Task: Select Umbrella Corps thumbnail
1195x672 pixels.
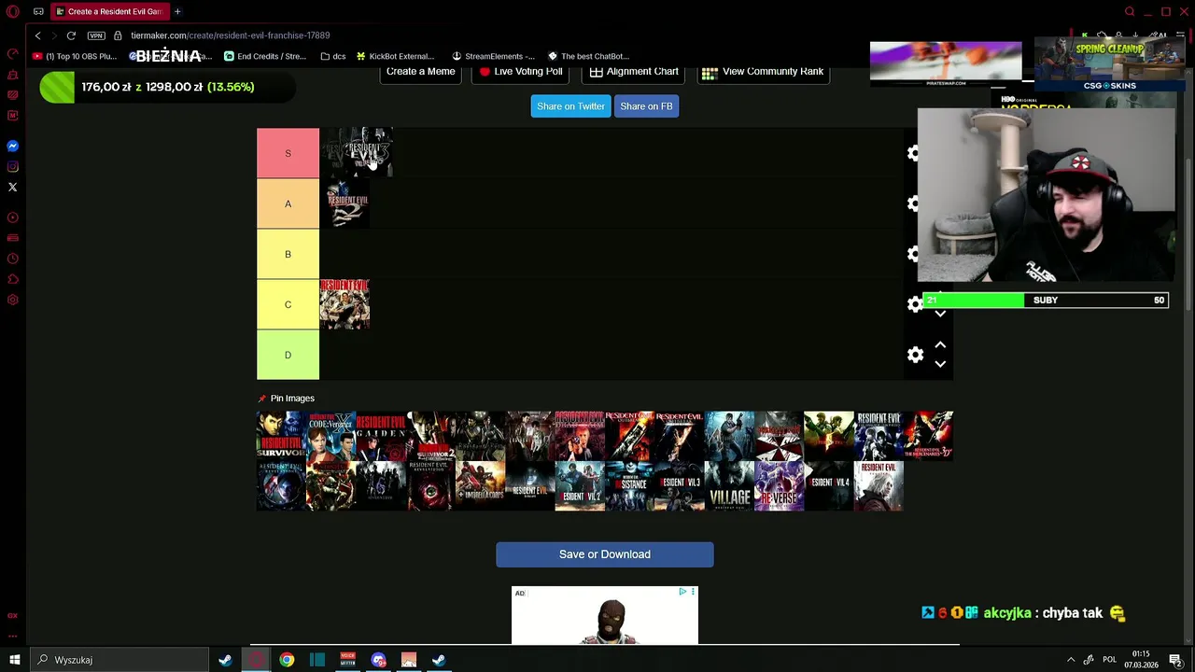Action: pyautogui.click(x=480, y=486)
